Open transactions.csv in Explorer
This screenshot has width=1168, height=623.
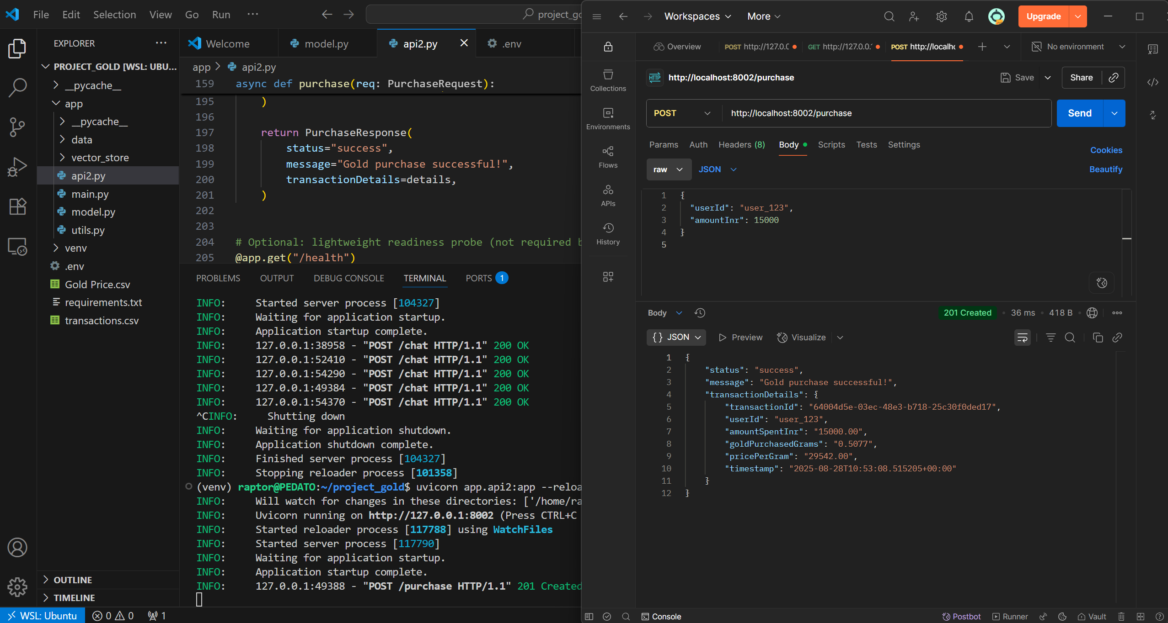click(x=101, y=321)
